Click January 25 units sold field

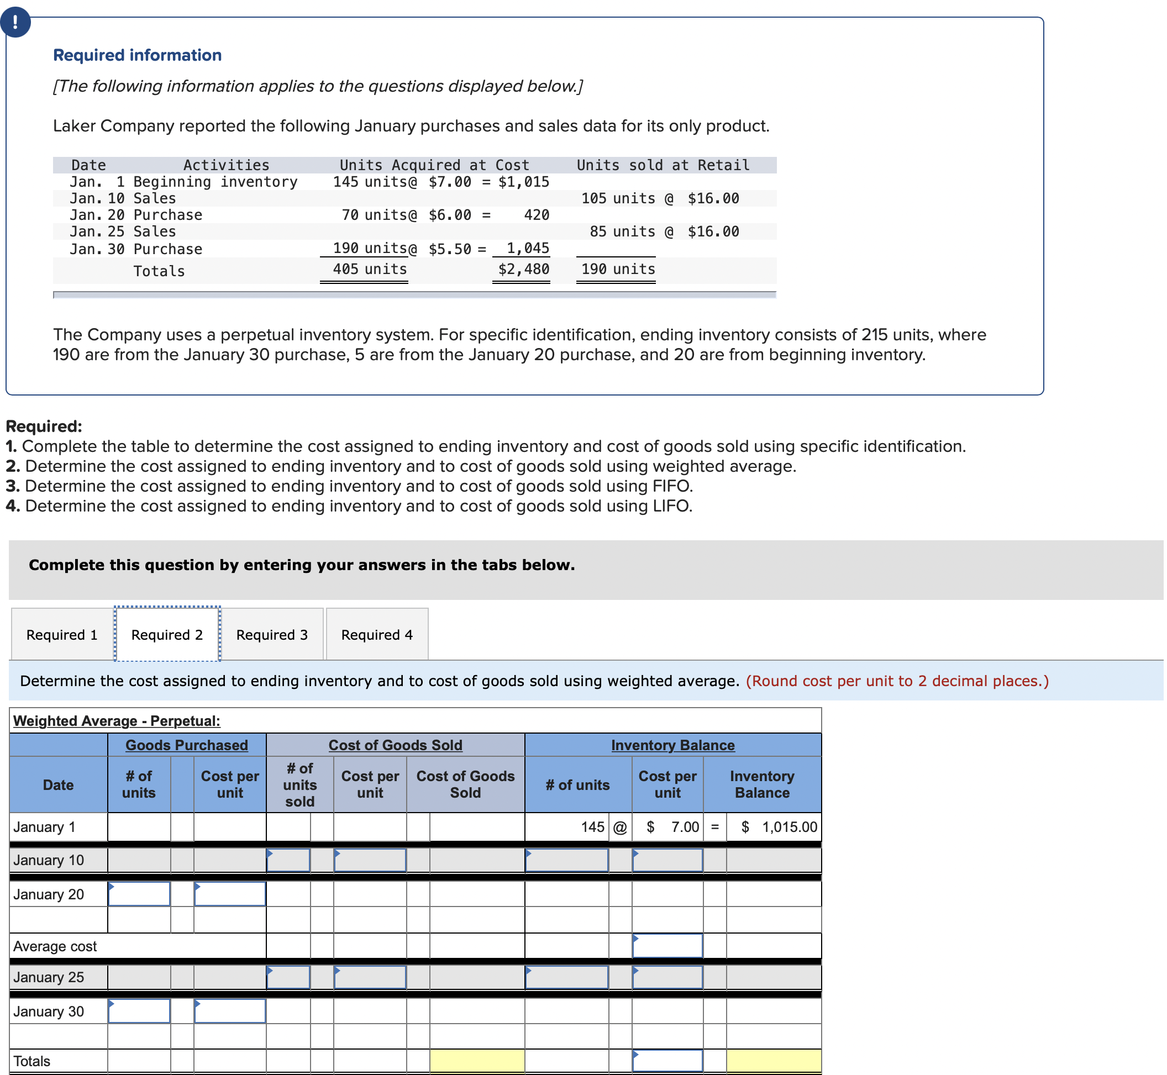click(288, 977)
